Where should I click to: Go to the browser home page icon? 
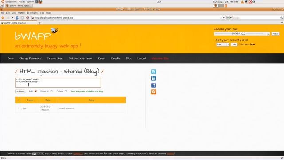click(x=28, y=18)
